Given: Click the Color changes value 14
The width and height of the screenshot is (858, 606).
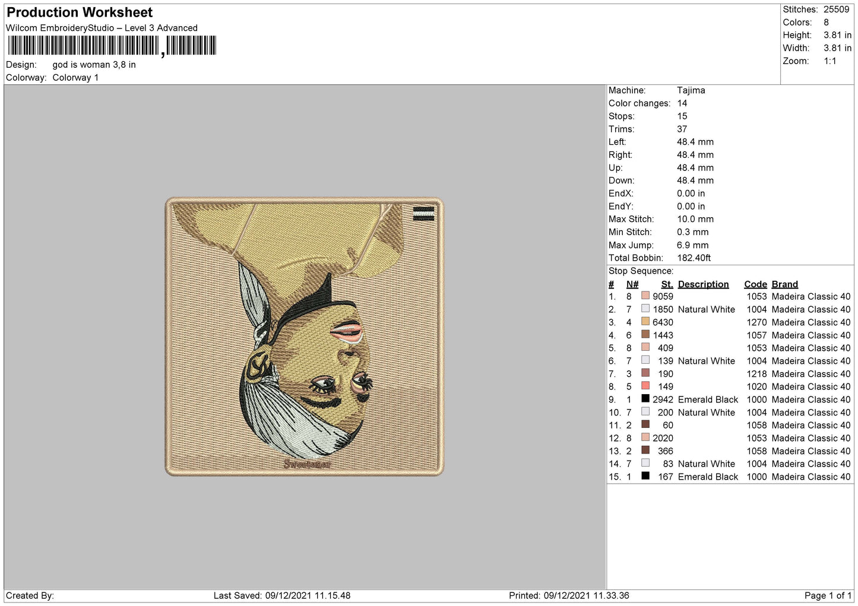Looking at the screenshot, I should pos(682,103).
